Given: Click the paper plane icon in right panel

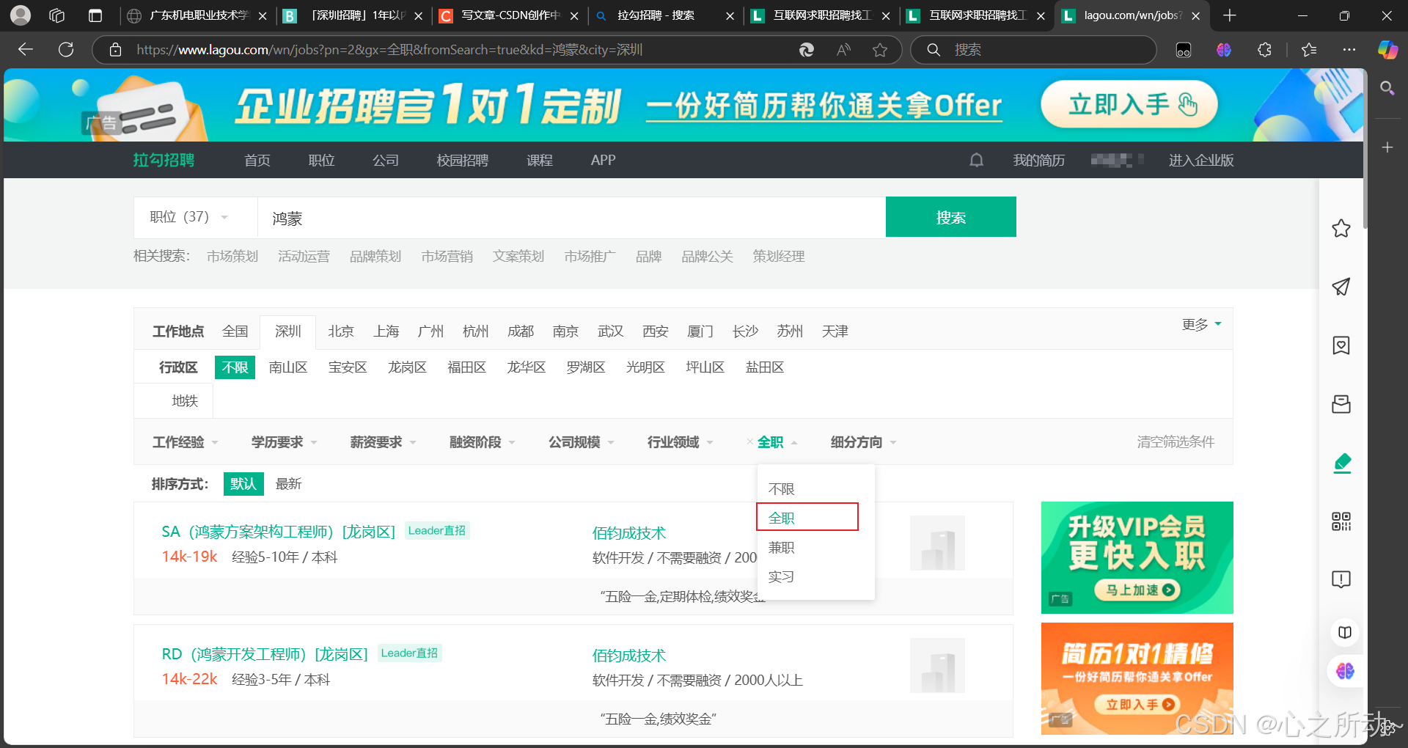Looking at the screenshot, I should 1341,287.
